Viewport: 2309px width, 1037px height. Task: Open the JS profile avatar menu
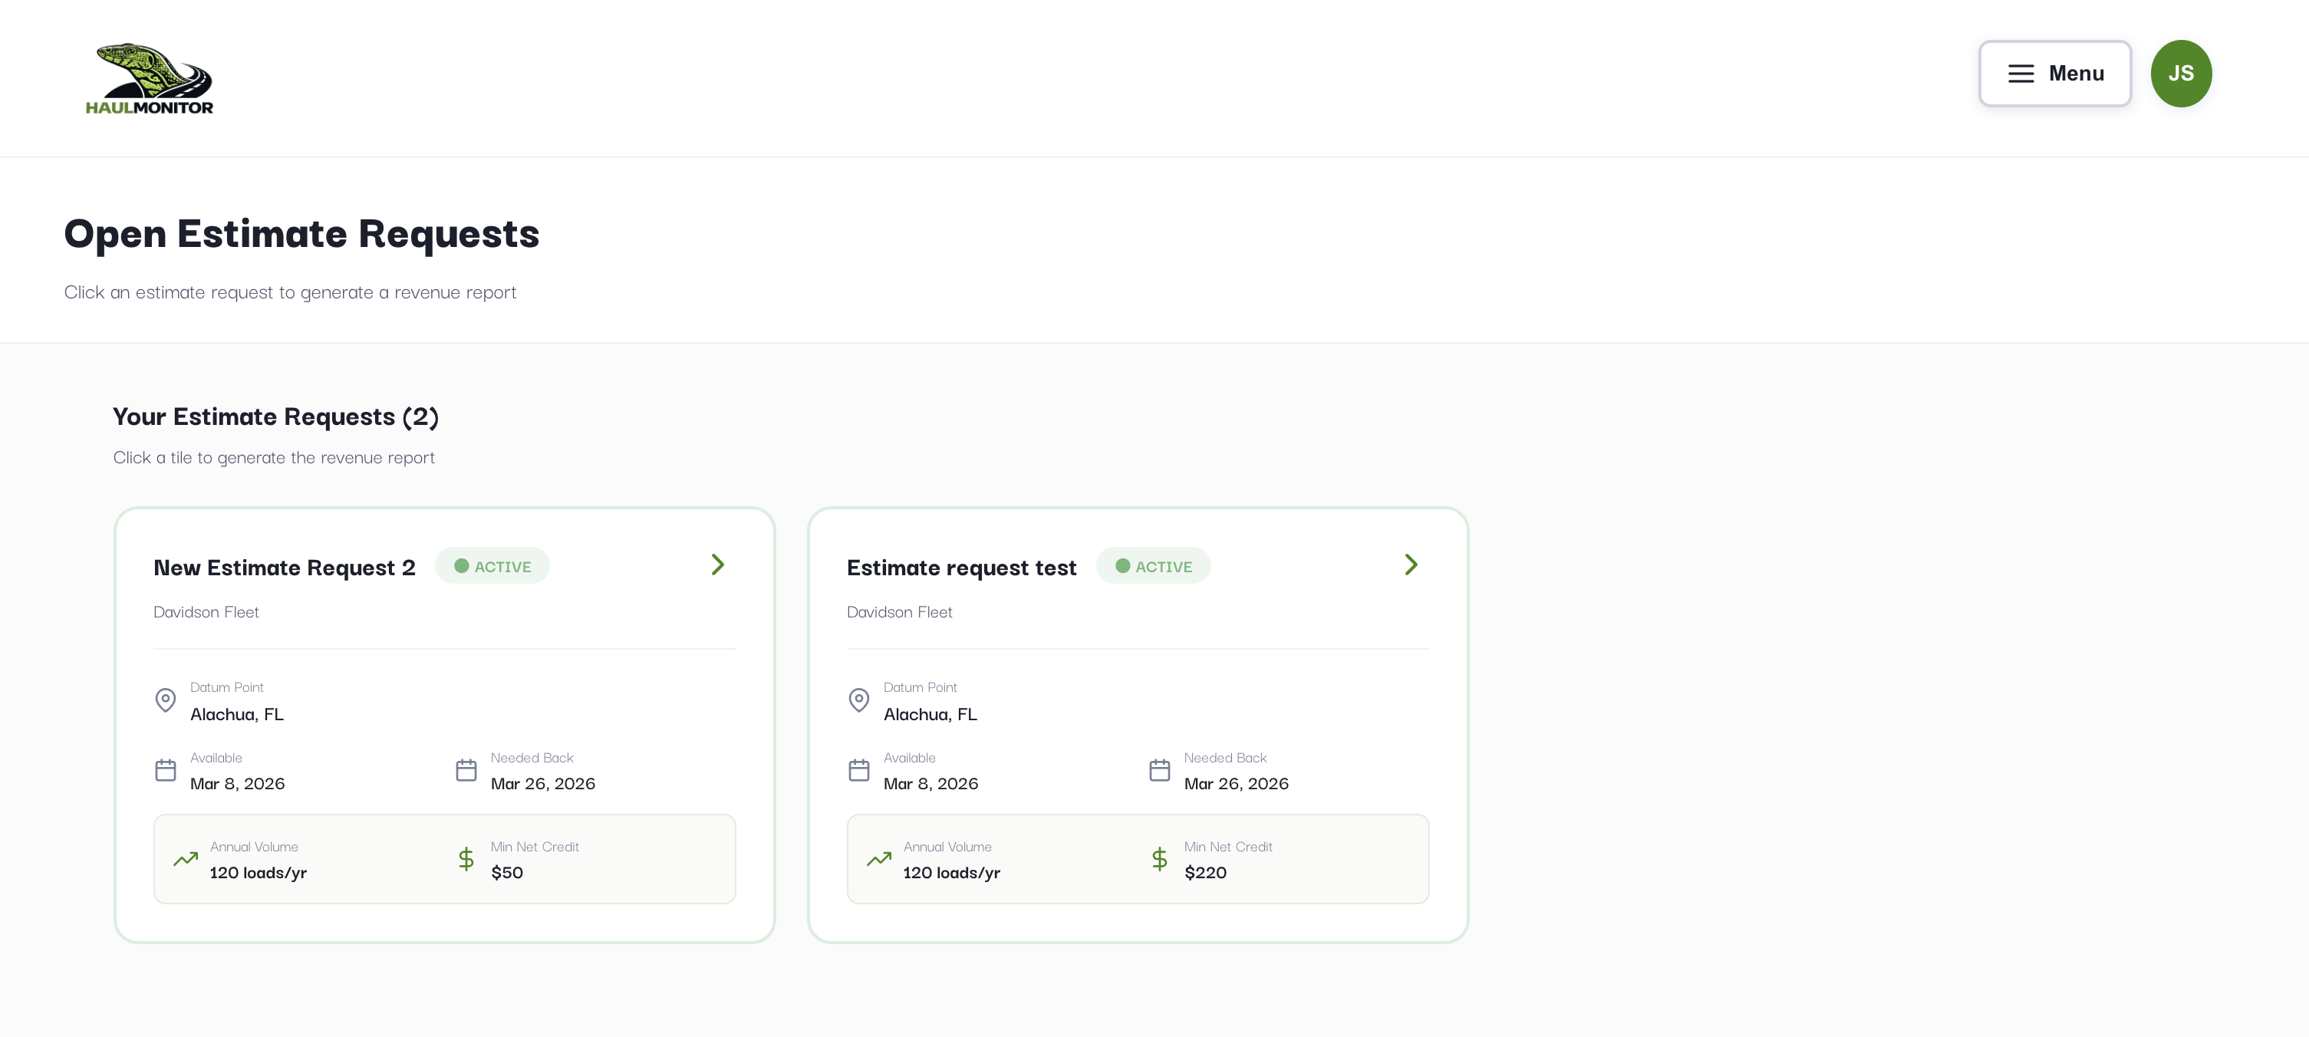click(x=2181, y=74)
